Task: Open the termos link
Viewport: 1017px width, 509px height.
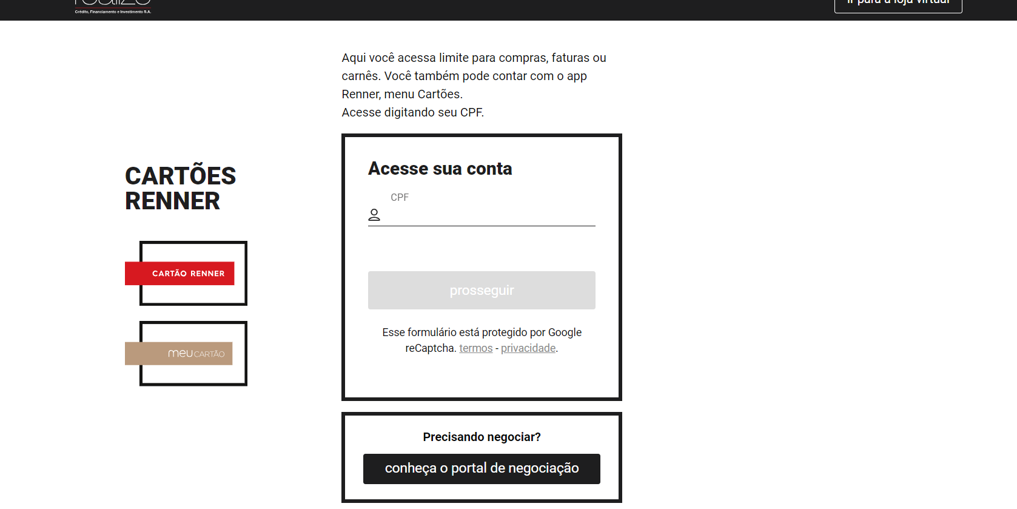Action: 476,348
